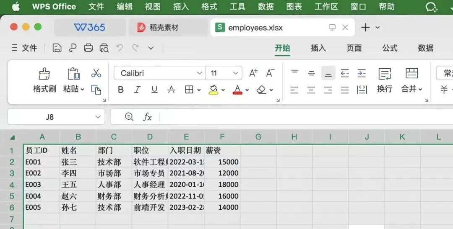Viewport: 453px width, 229px height.
Task: Click the Merge cells (合并) icon
Action: [412, 74]
